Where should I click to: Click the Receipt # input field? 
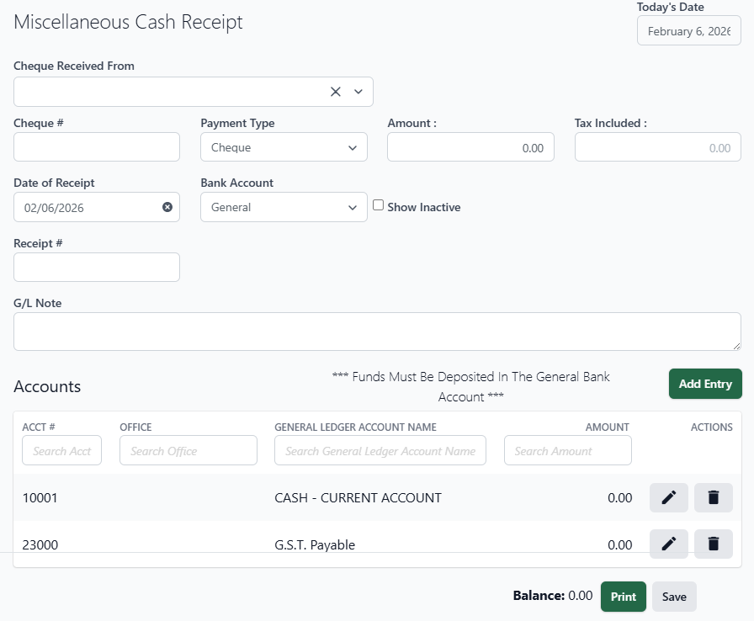coord(97,268)
